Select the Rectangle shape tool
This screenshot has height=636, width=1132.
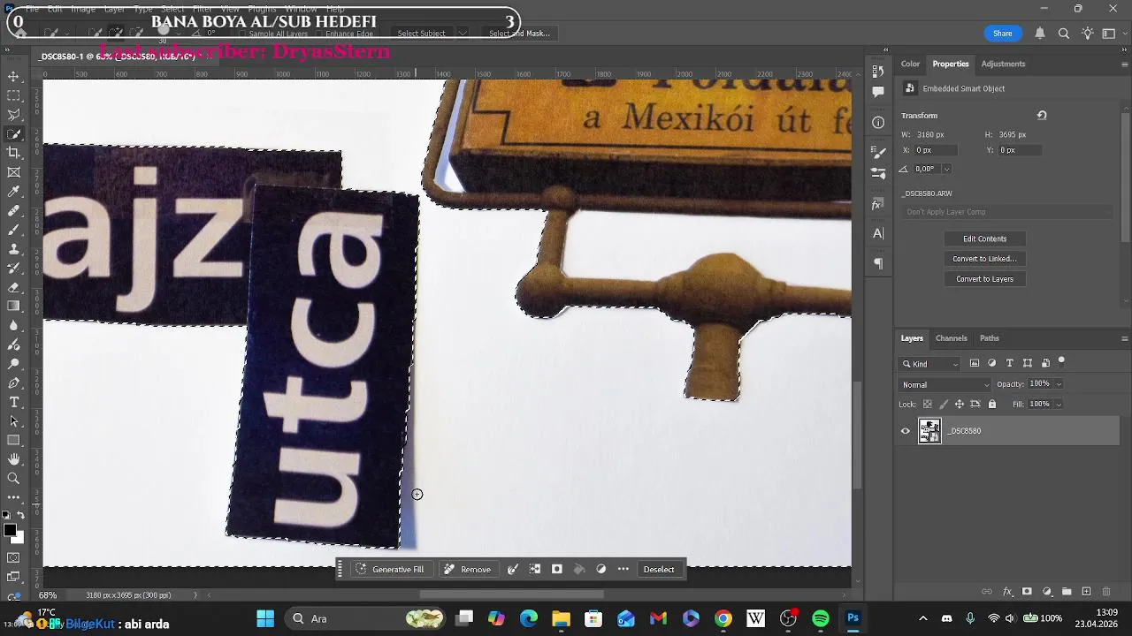coord(14,440)
